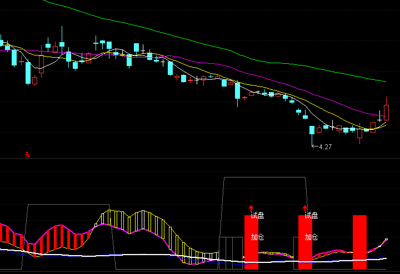Select the first 加仓 label
This screenshot has width=400, height=274.
[x=257, y=237]
